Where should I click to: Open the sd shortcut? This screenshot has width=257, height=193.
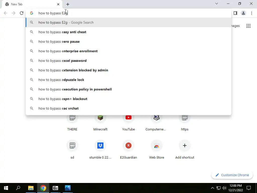pos(72,149)
